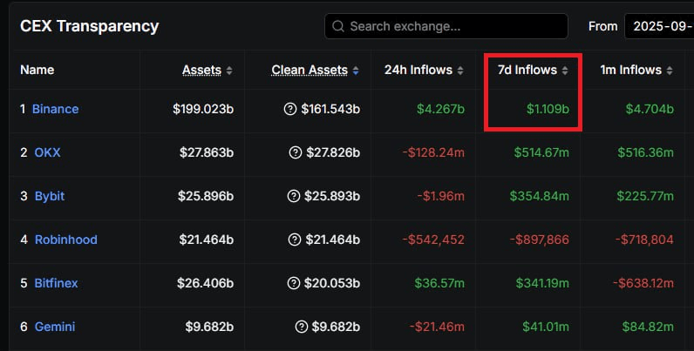
Task: Click the search magnifier icon
Action: pyautogui.click(x=338, y=26)
